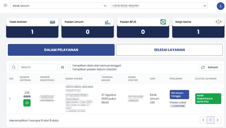Expand the Klinik Umum dropdown
The height and width of the screenshot is (128, 226).
coord(59,6)
